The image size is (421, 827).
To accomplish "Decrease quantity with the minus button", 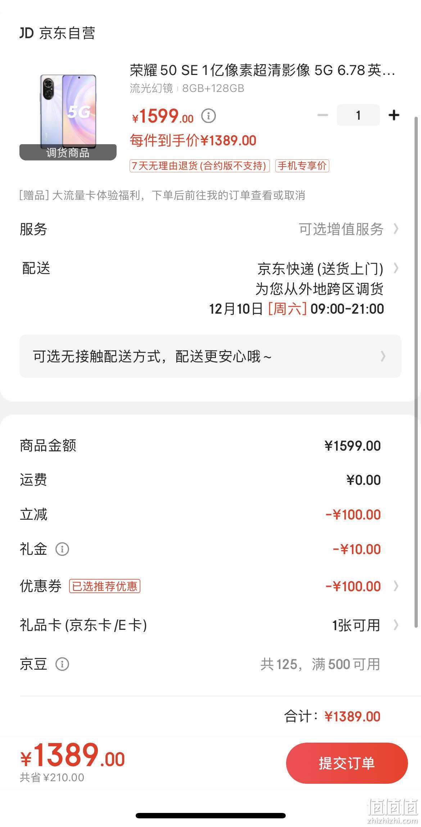I will (323, 115).
